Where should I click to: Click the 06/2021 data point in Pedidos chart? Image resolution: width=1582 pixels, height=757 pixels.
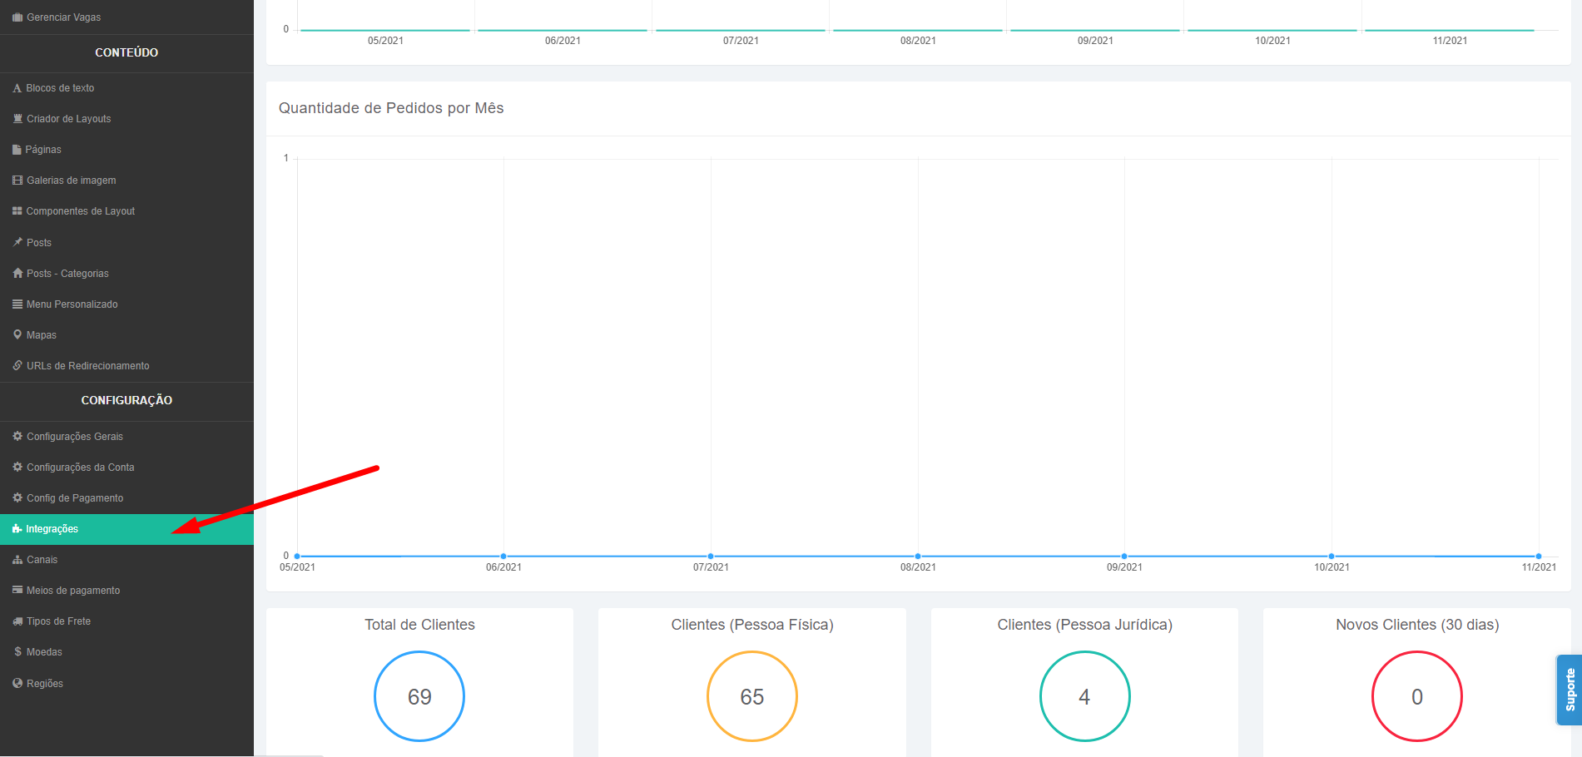(503, 556)
